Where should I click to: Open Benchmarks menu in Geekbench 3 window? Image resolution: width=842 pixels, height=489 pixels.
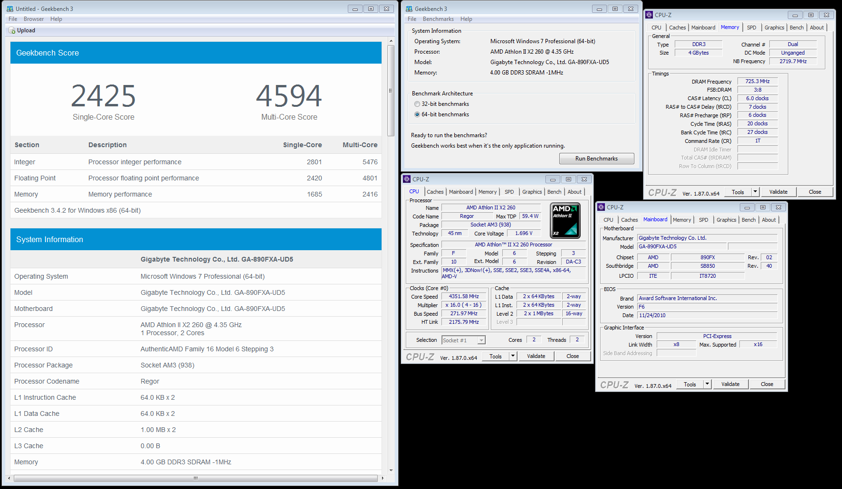pyautogui.click(x=438, y=19)
